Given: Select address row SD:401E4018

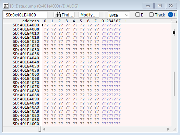Looking at the screenshot, I should (26, 37).
